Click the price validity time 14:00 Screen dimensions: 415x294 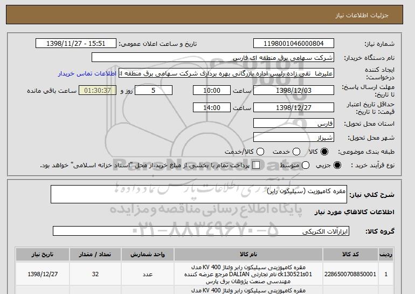pyautogui.click(x=212, y=107)
